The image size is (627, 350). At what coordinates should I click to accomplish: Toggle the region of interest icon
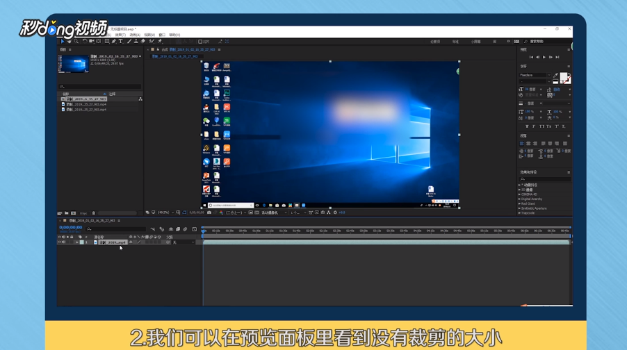[x=251, y=212]
